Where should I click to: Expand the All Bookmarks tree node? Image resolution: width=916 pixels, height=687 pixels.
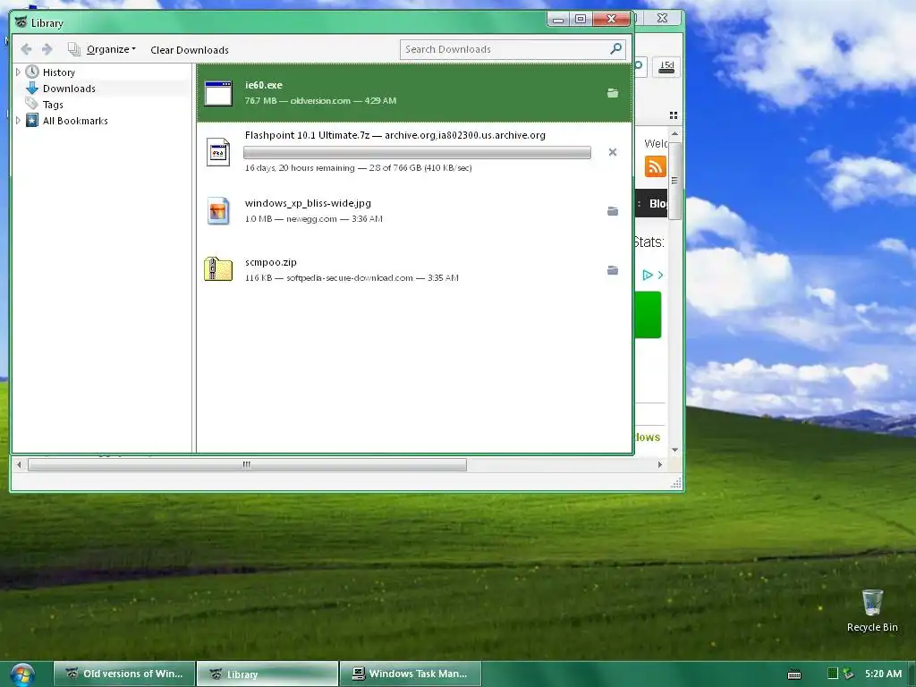coord(18,121)
